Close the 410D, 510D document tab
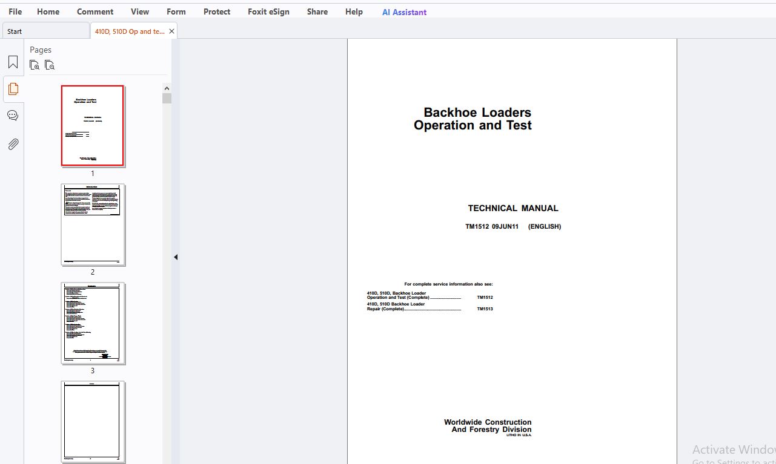 171,31
